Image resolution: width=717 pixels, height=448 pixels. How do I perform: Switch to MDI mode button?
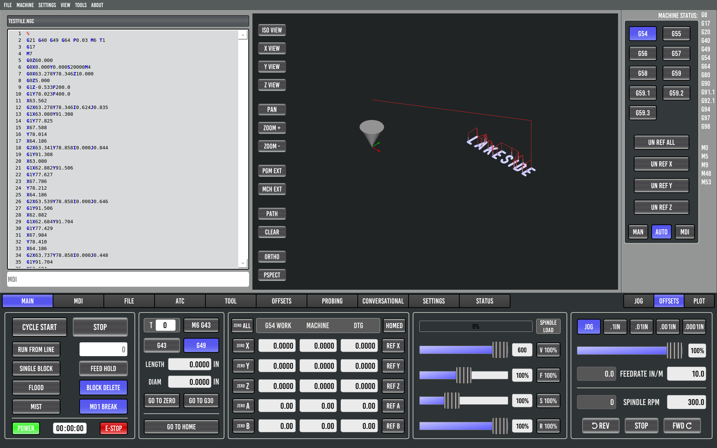coord(685,232)
